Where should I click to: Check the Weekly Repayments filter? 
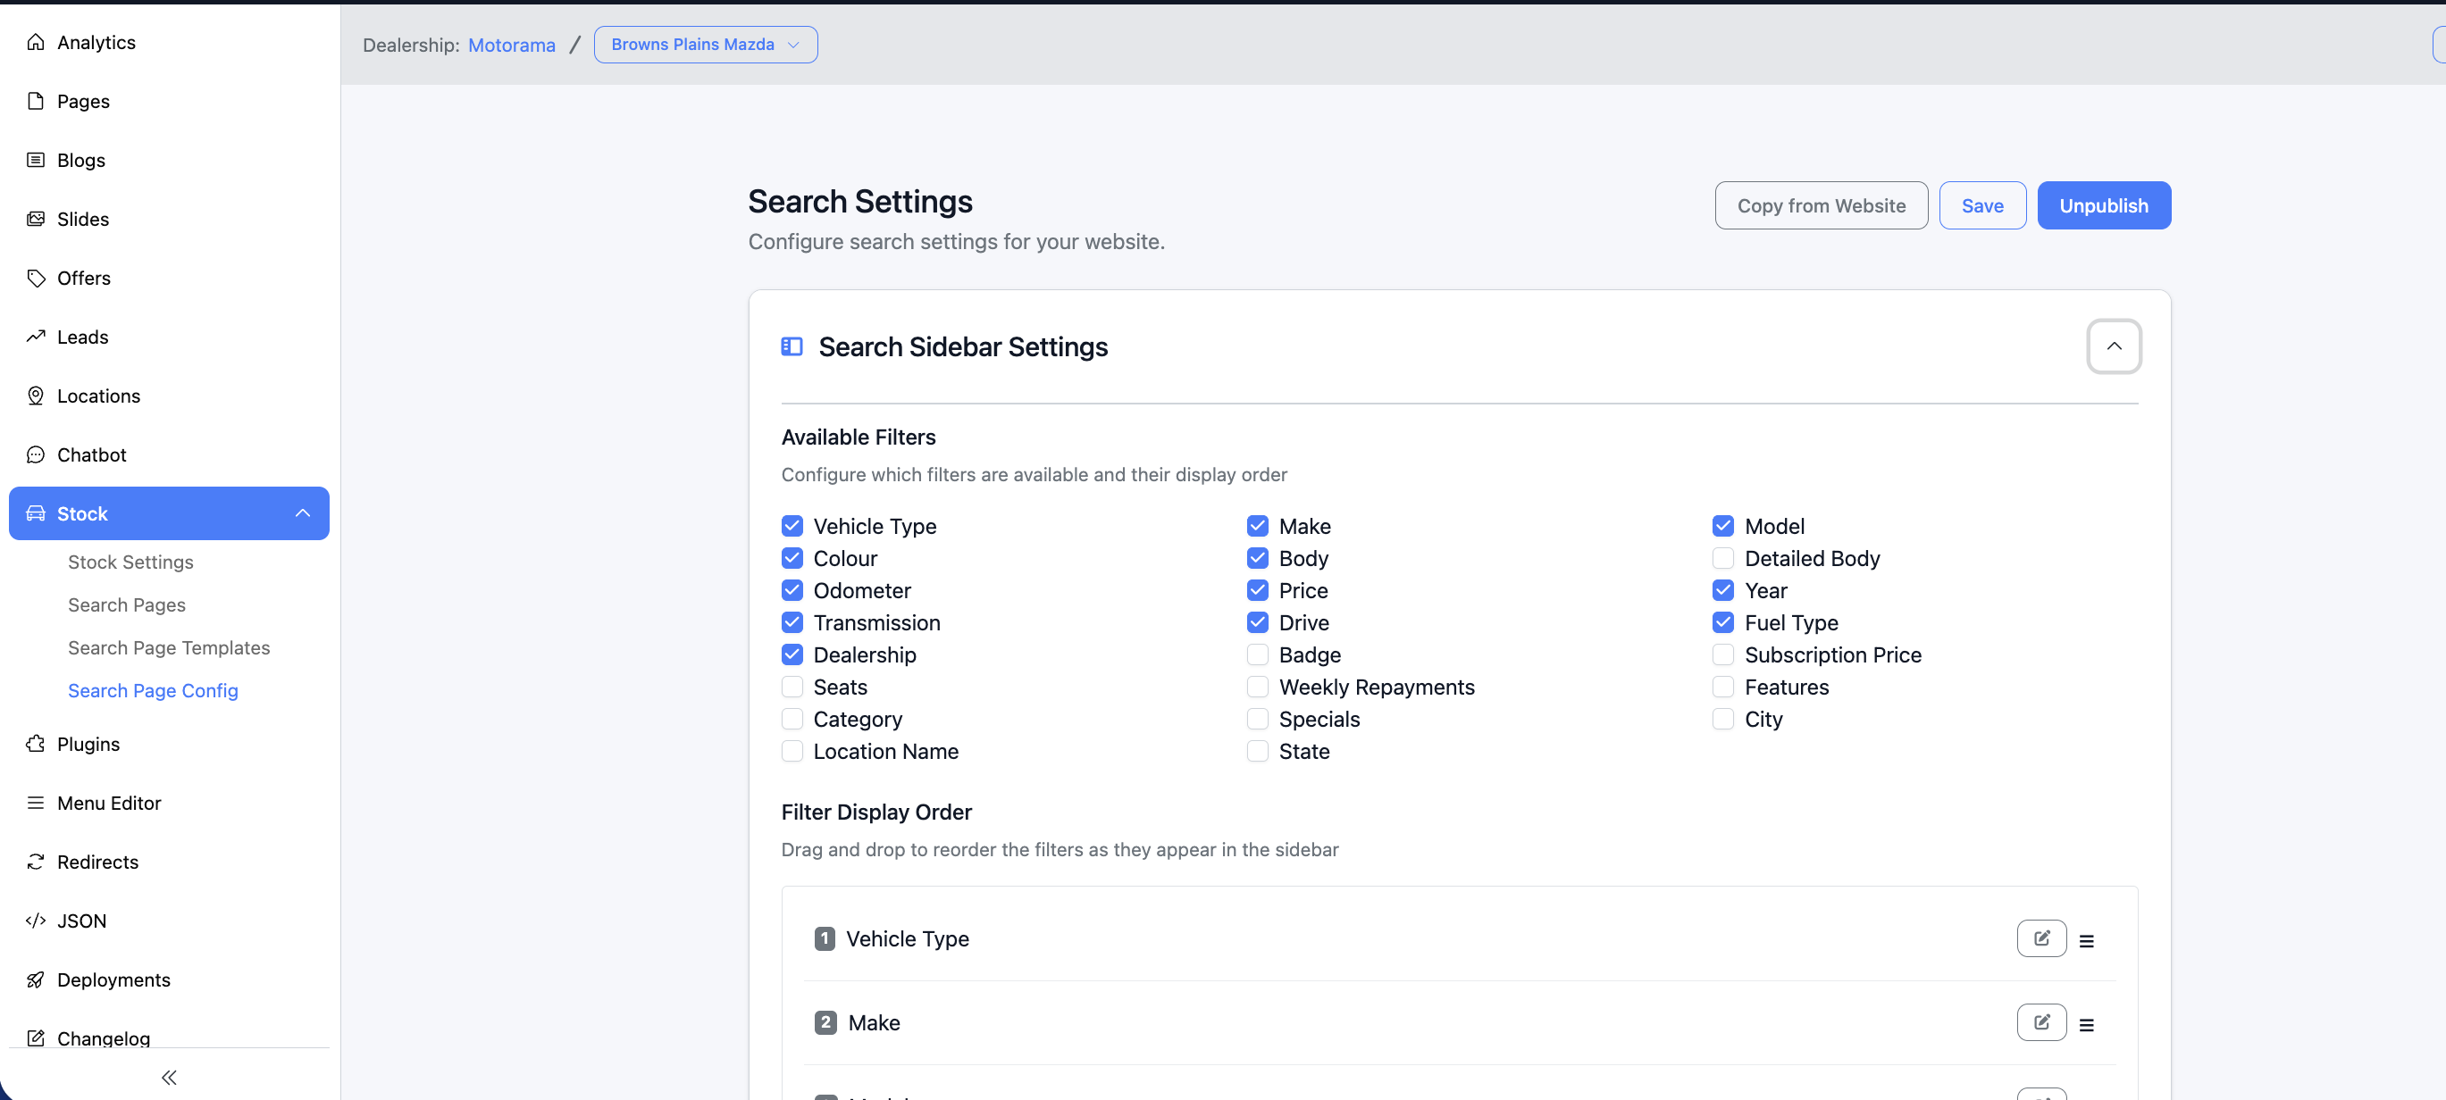(1257, 687)
